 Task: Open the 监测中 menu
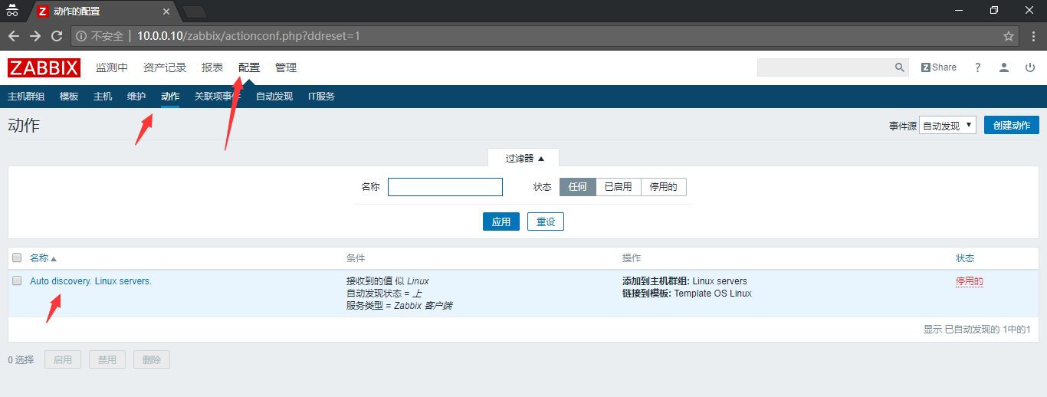112,67
